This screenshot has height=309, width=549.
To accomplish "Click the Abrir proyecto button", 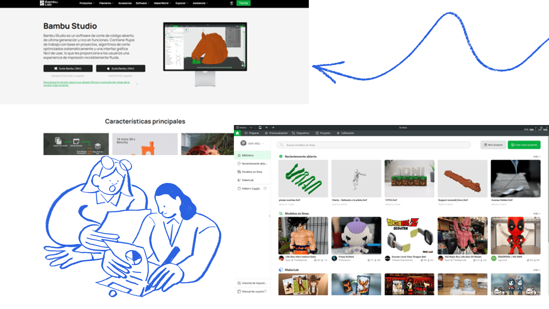I will coord(493,145).
